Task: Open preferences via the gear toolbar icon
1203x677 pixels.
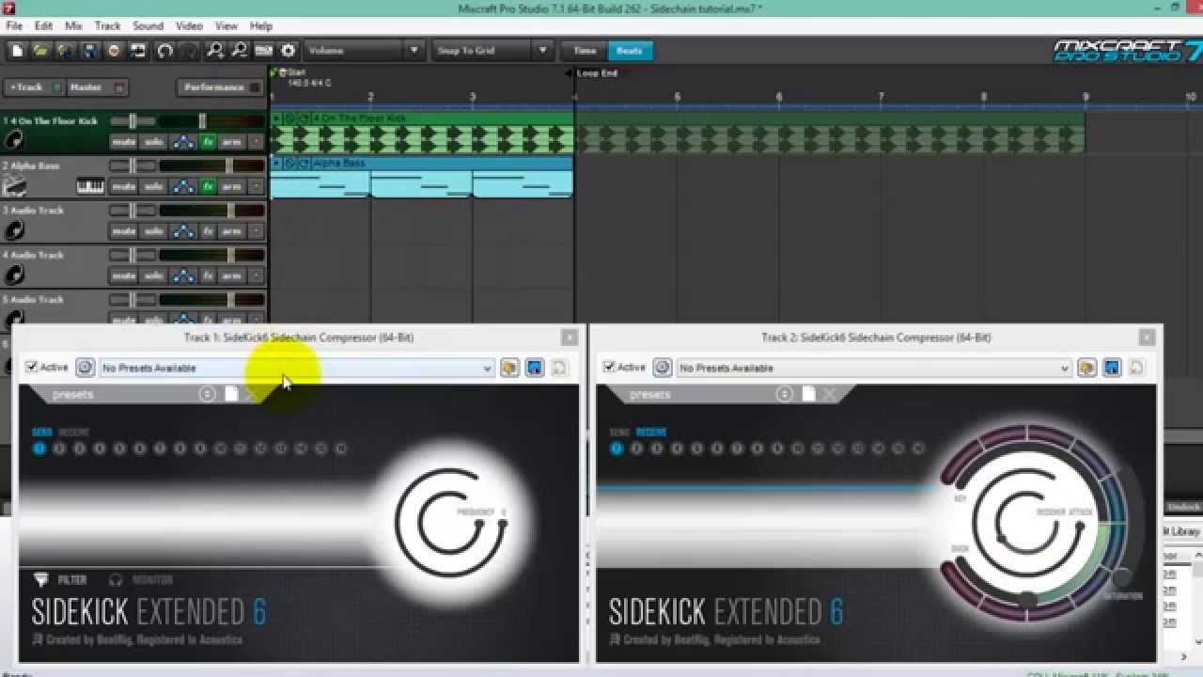Action: (289, 51)
